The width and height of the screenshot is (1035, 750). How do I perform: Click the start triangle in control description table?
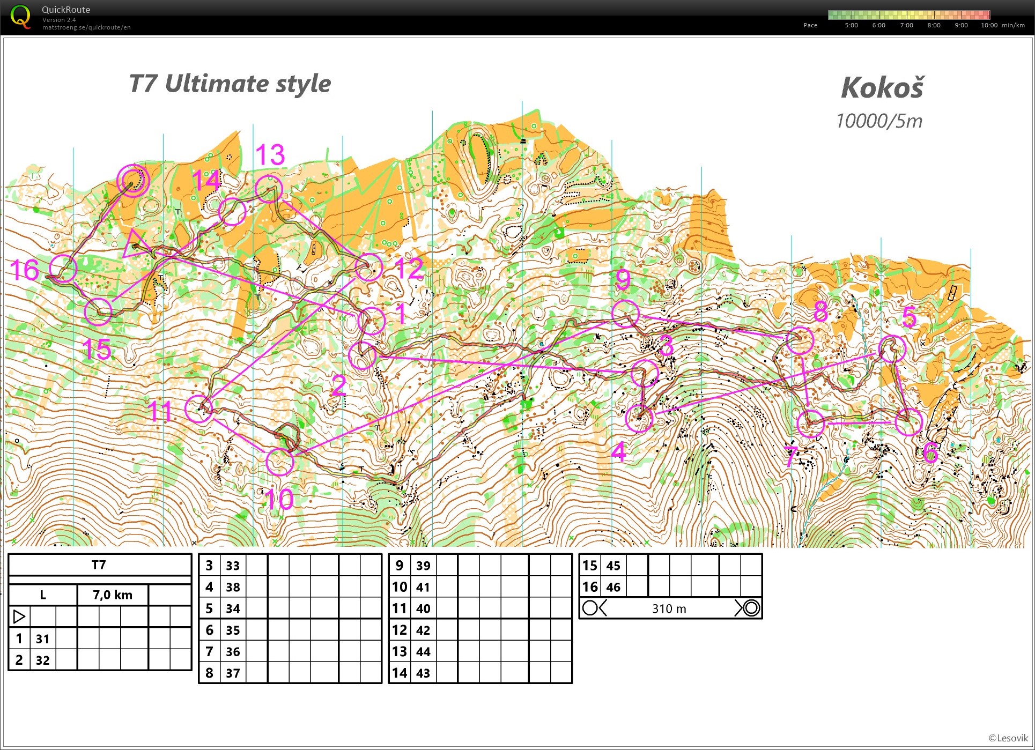[19, 617]
